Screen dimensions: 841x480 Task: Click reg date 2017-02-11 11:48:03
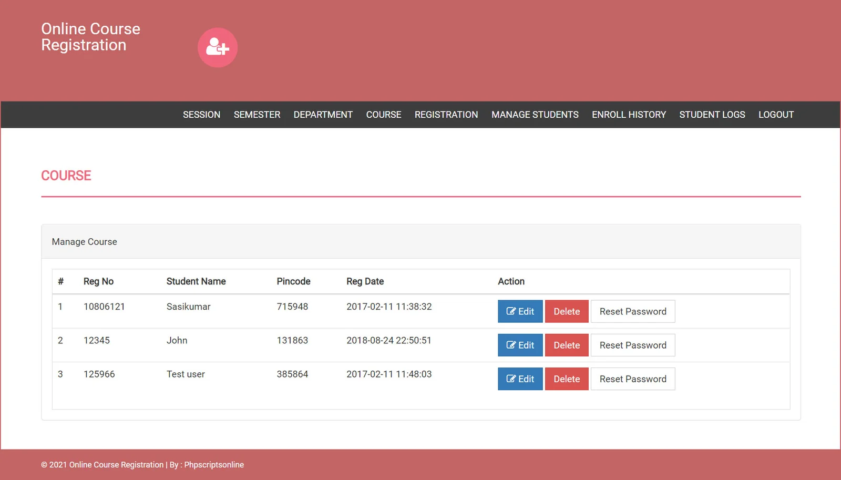click(389, 374)
